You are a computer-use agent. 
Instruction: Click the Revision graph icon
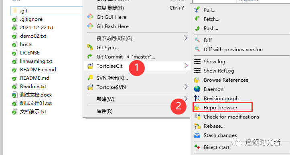tap(197, 98)
